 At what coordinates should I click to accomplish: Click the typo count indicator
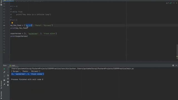tap(171, 3)
